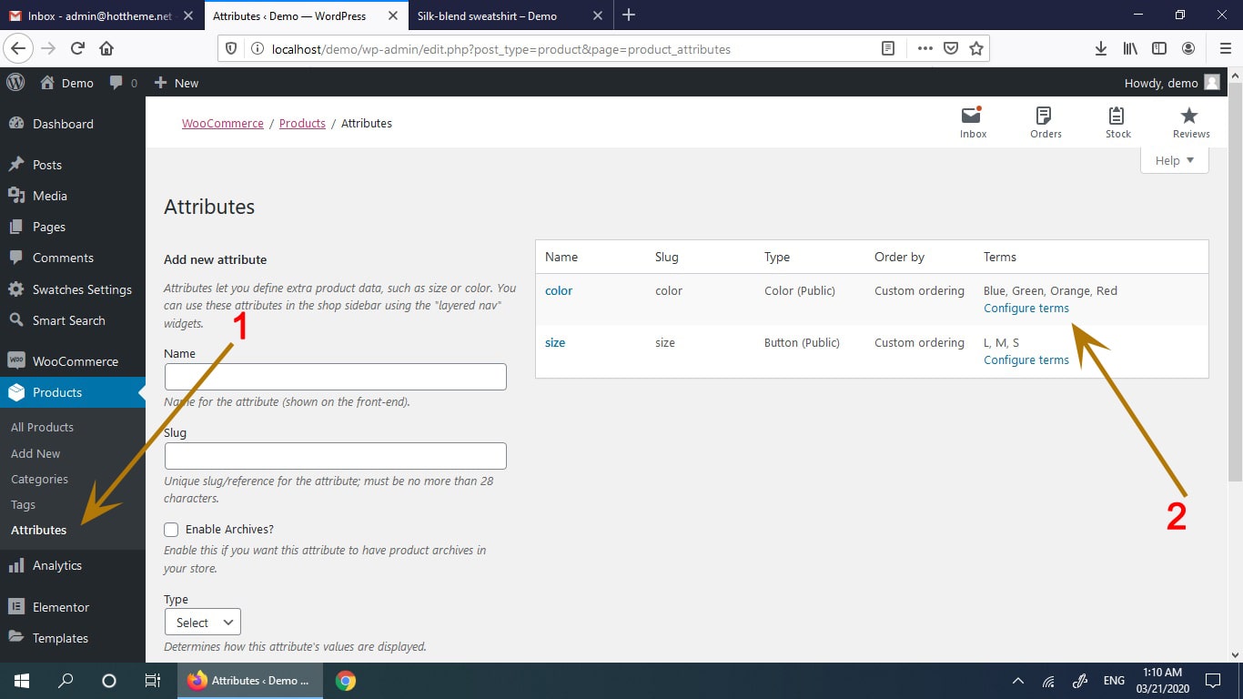Switch to Silk-blend sweatshirt tab

click(510, 15)
